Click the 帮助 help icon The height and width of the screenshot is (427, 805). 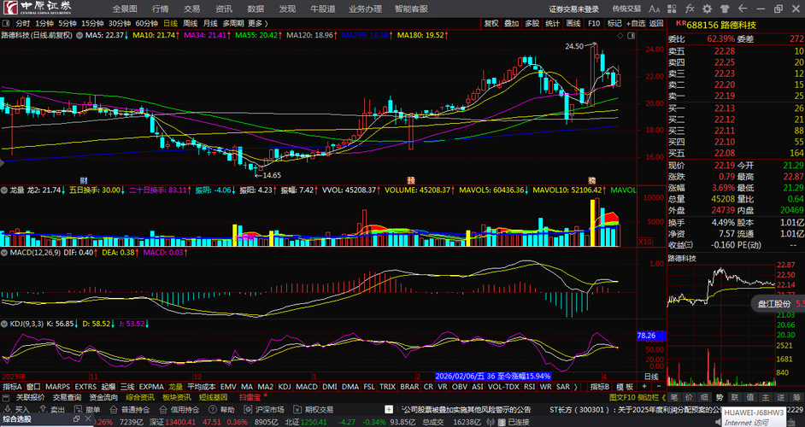(x=213, y=410)
